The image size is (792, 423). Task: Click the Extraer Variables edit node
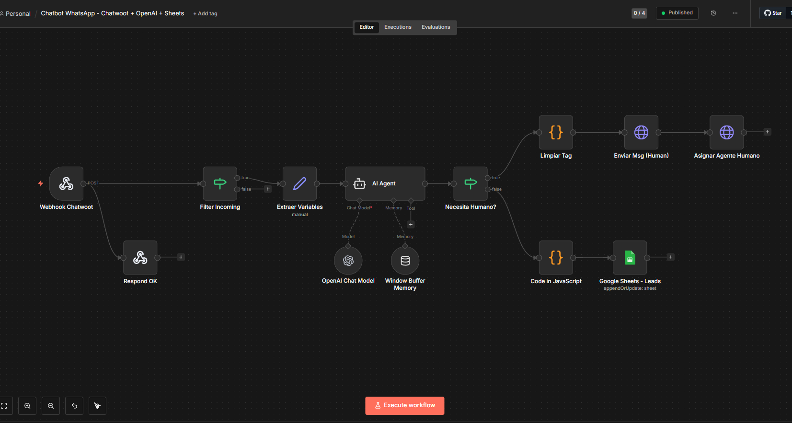(300, 183)
